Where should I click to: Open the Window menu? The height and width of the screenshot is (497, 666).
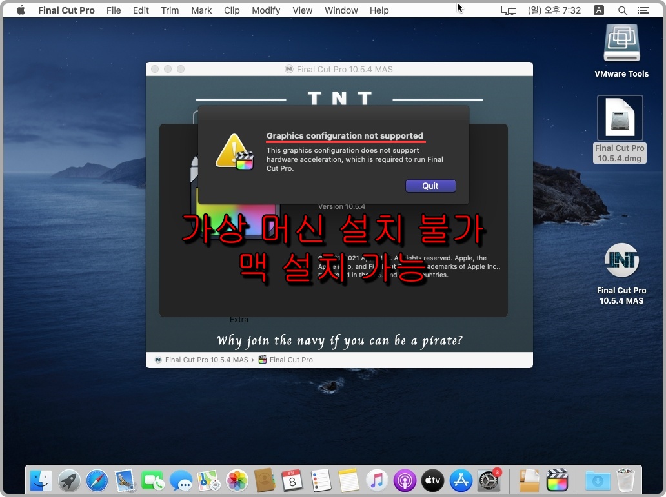[x=341, y=10]
